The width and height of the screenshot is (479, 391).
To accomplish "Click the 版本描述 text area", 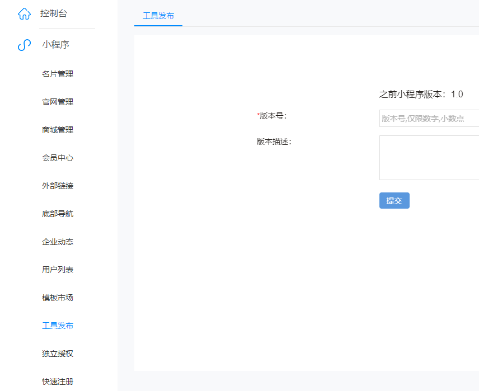I will 429,158.
